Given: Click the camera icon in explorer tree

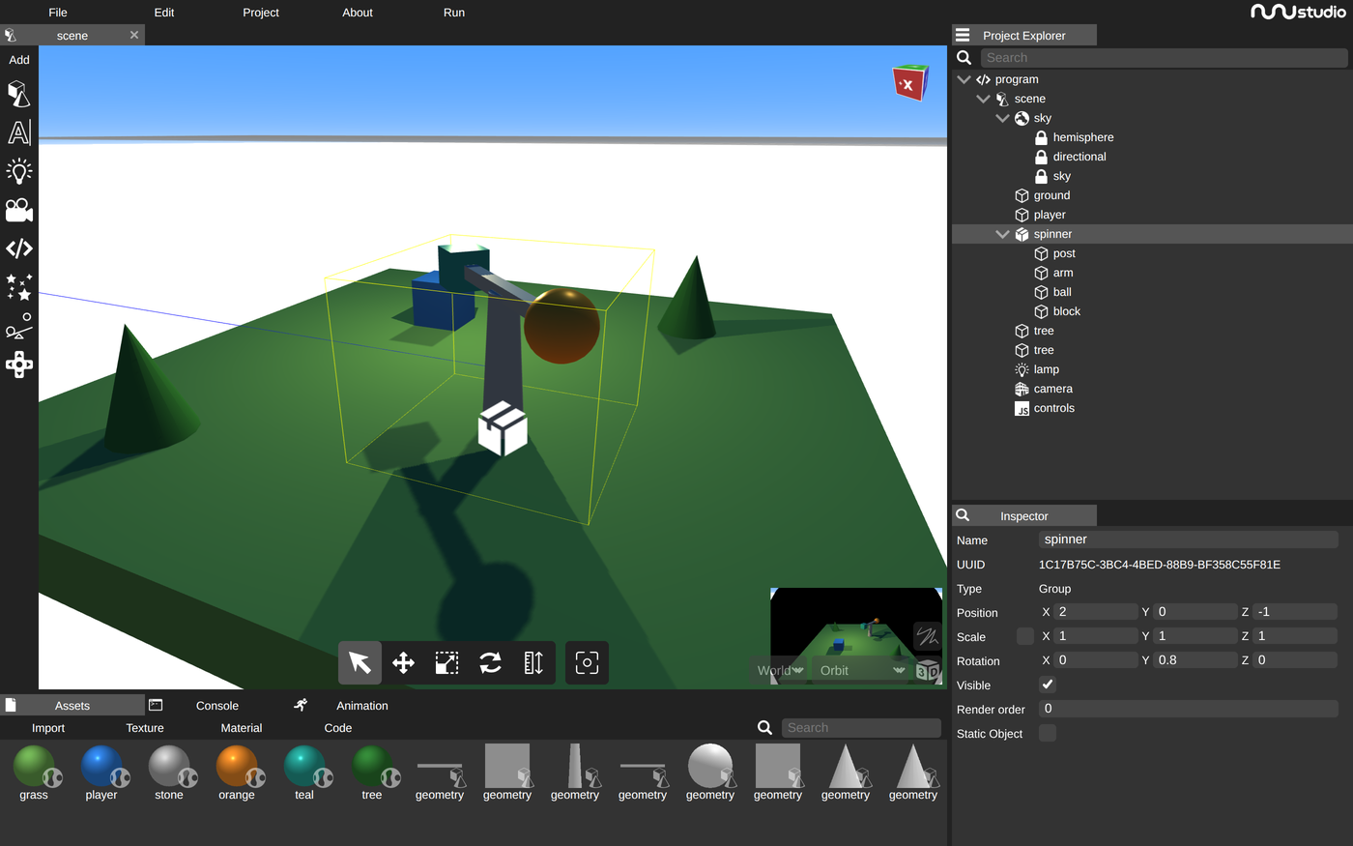Looking at the screenshot, I should 1022,389.
